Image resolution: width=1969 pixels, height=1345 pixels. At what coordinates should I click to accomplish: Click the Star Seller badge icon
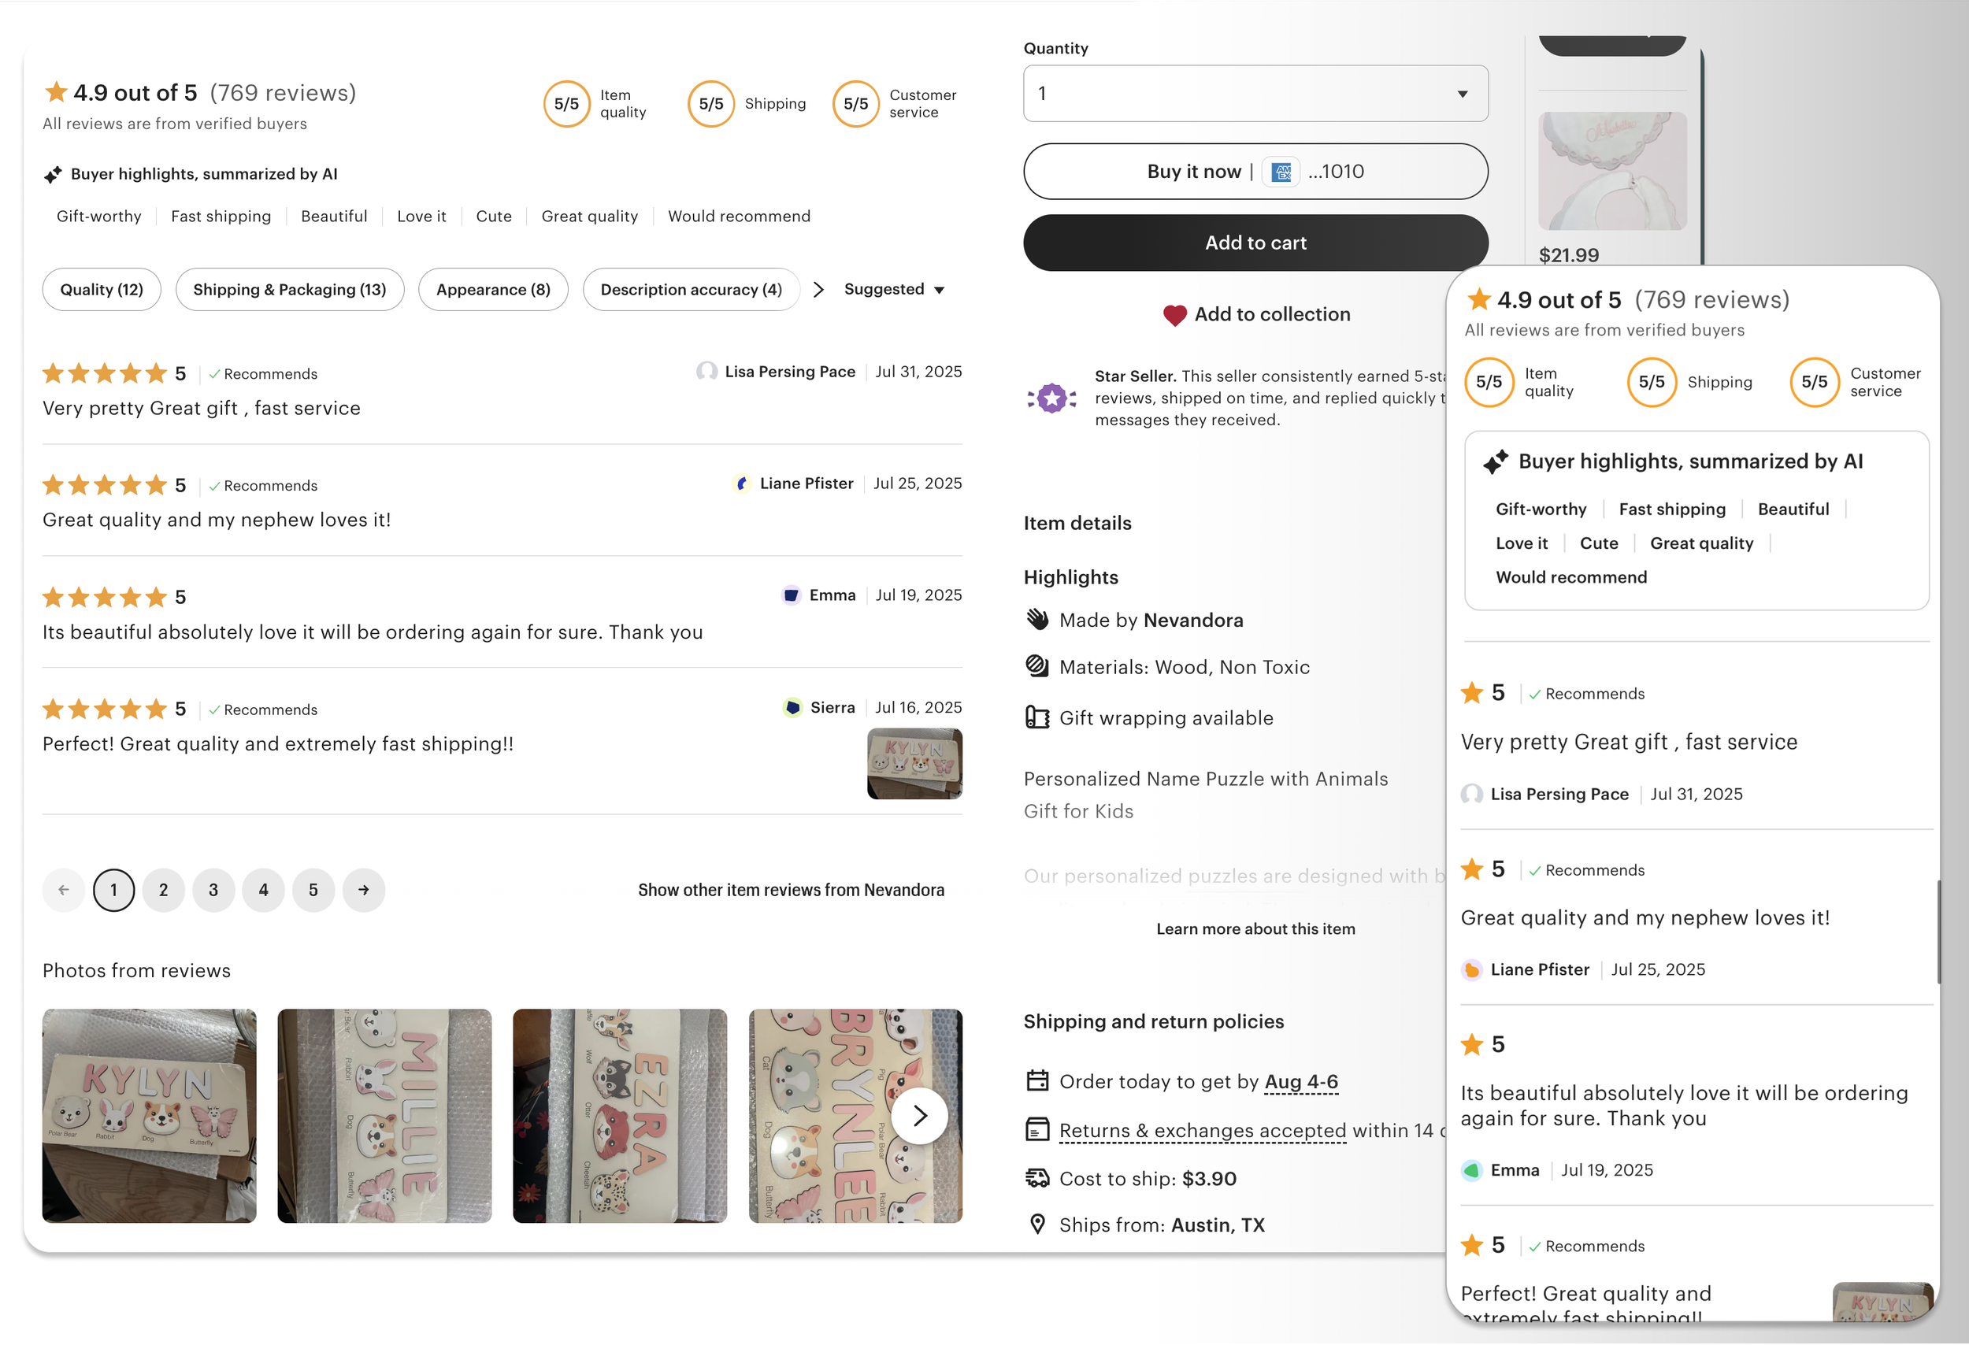(x=1051, y=398)
